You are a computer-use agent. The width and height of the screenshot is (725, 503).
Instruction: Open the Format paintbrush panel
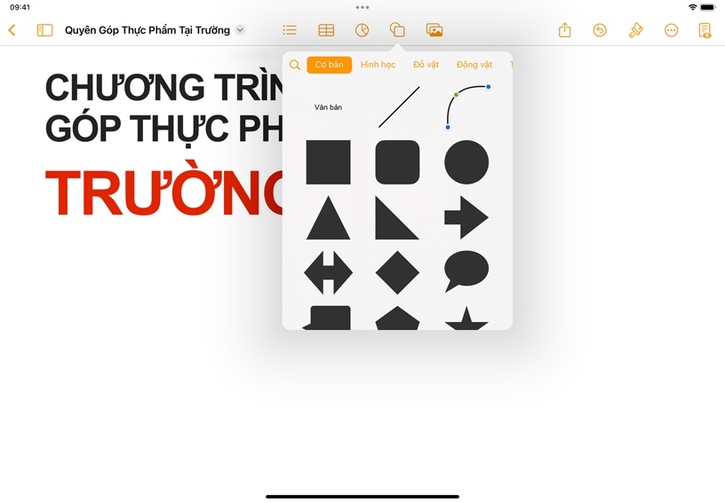(x=635, y=30)
